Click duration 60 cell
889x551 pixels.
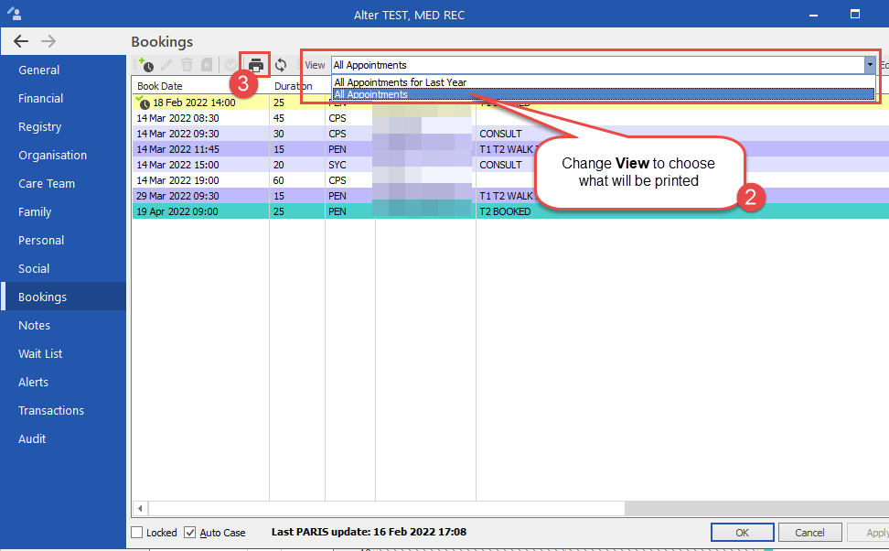coord(279,180)
